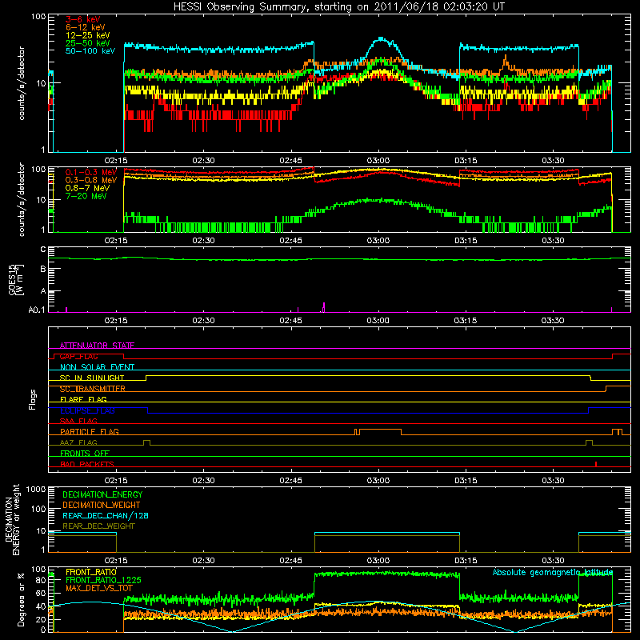Click the Flags vertical axis title
This screenshot has width=640, height=640.
[33, 399]
